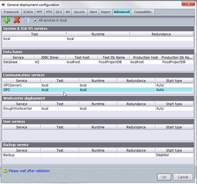Select the DoughWorkcenter service row

pos(98,109)
